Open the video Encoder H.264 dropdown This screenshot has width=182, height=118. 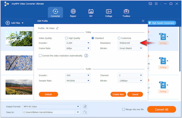(78, 43)
